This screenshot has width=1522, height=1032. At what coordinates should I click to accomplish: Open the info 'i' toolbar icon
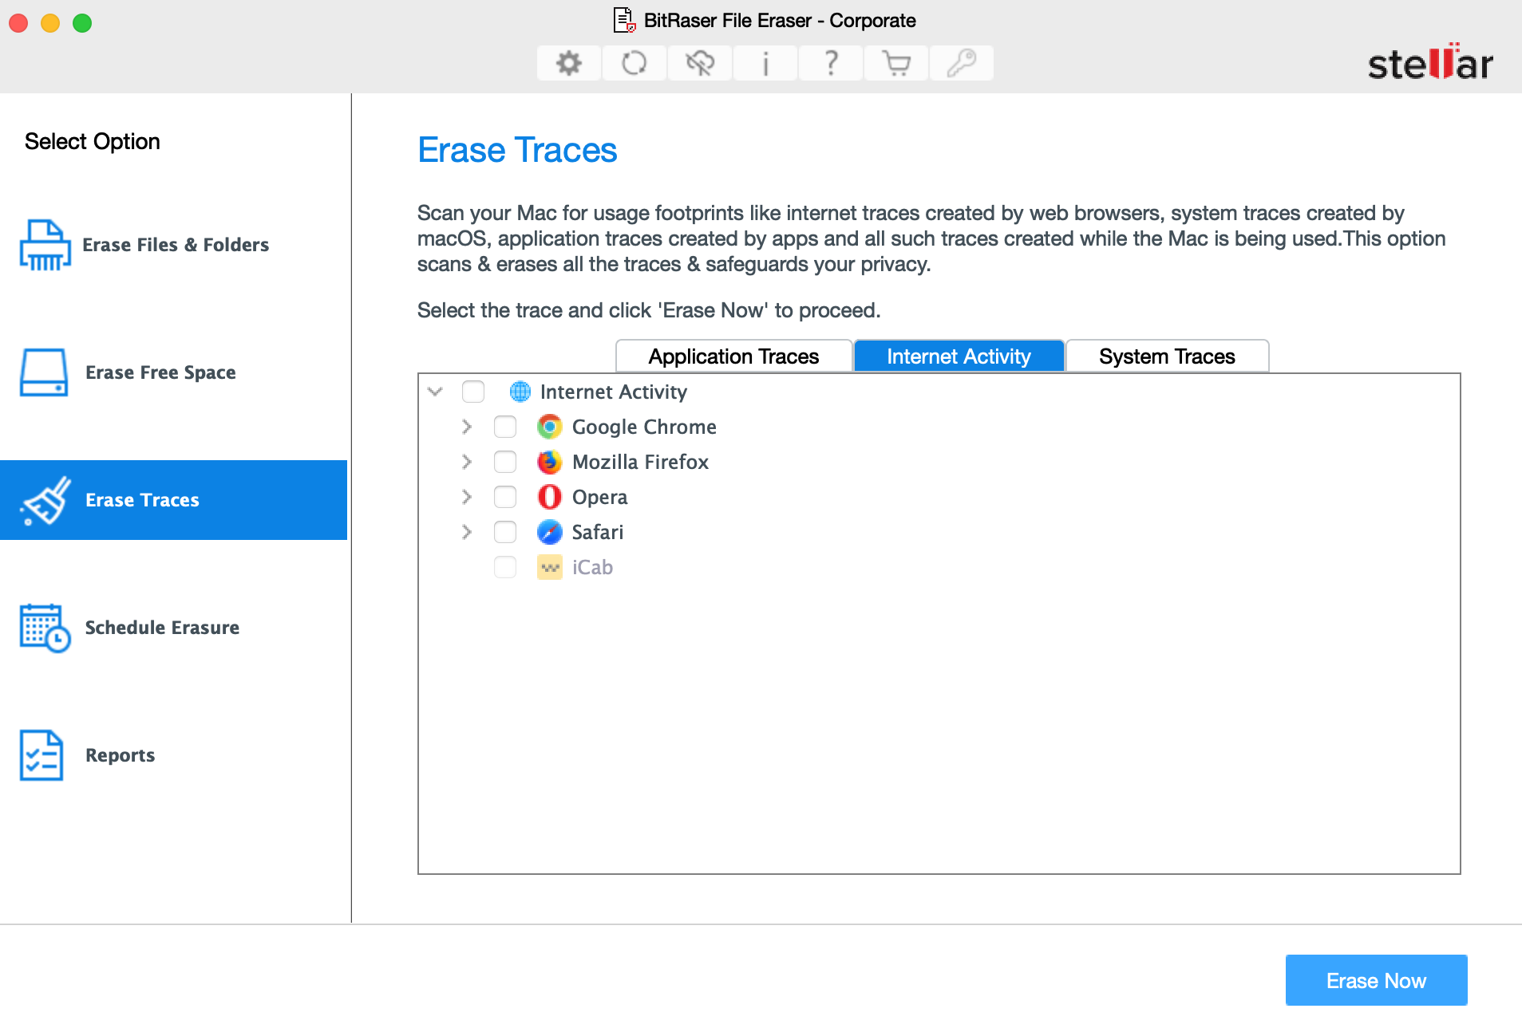pyautogui.click(x=765, y=63)
